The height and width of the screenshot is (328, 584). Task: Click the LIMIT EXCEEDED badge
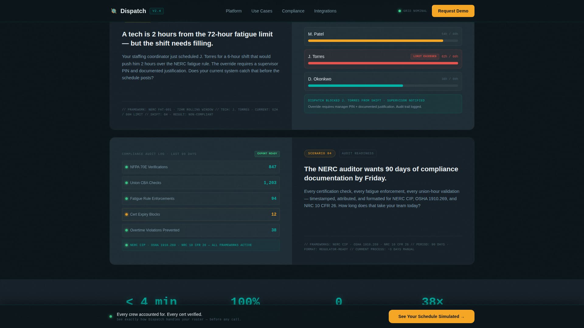click(x=425, y=56)
